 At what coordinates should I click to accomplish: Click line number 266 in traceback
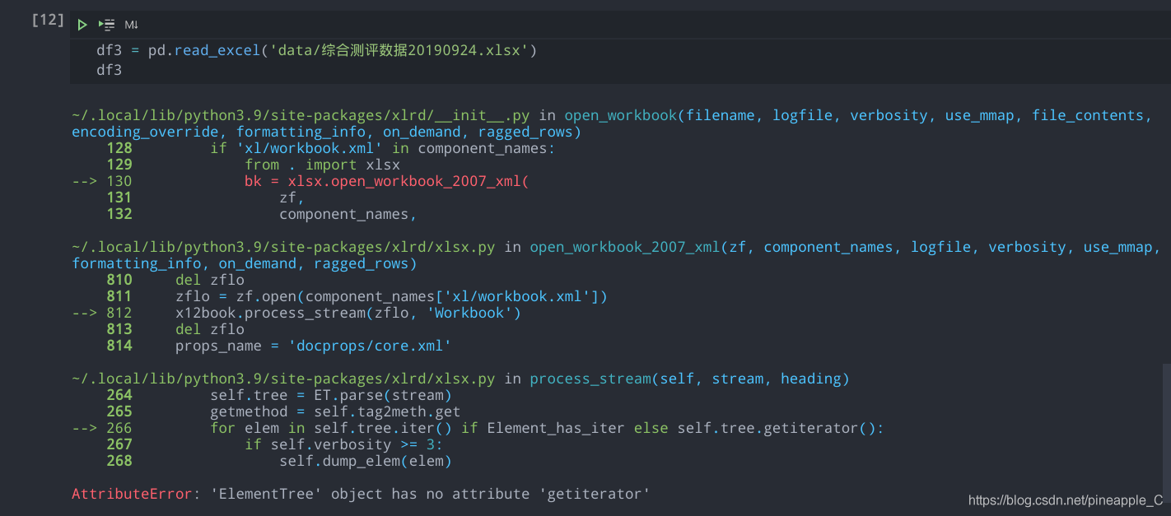coord(119,427)
